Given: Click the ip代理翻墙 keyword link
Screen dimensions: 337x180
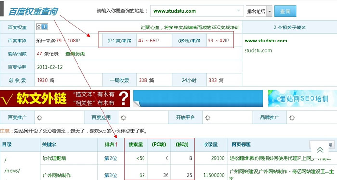Looking at the screenshot, I should point(54,158).
